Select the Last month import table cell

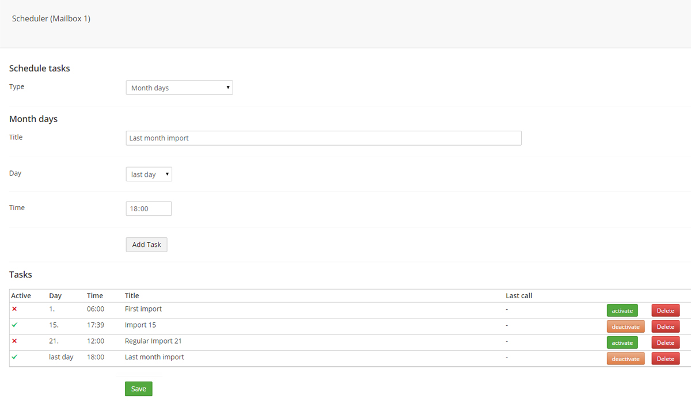(x=154, y=358)
